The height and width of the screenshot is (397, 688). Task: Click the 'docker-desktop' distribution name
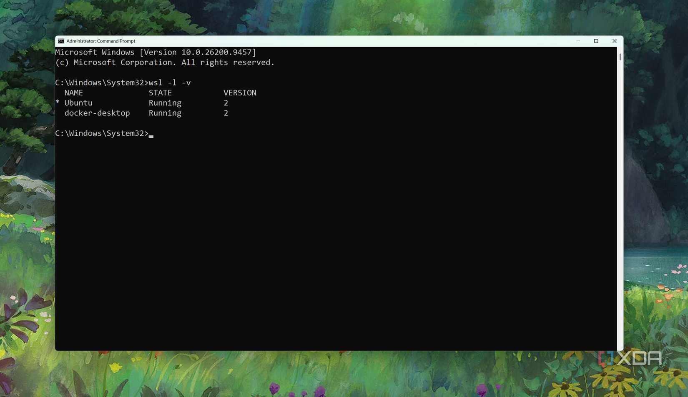[97, 113]
